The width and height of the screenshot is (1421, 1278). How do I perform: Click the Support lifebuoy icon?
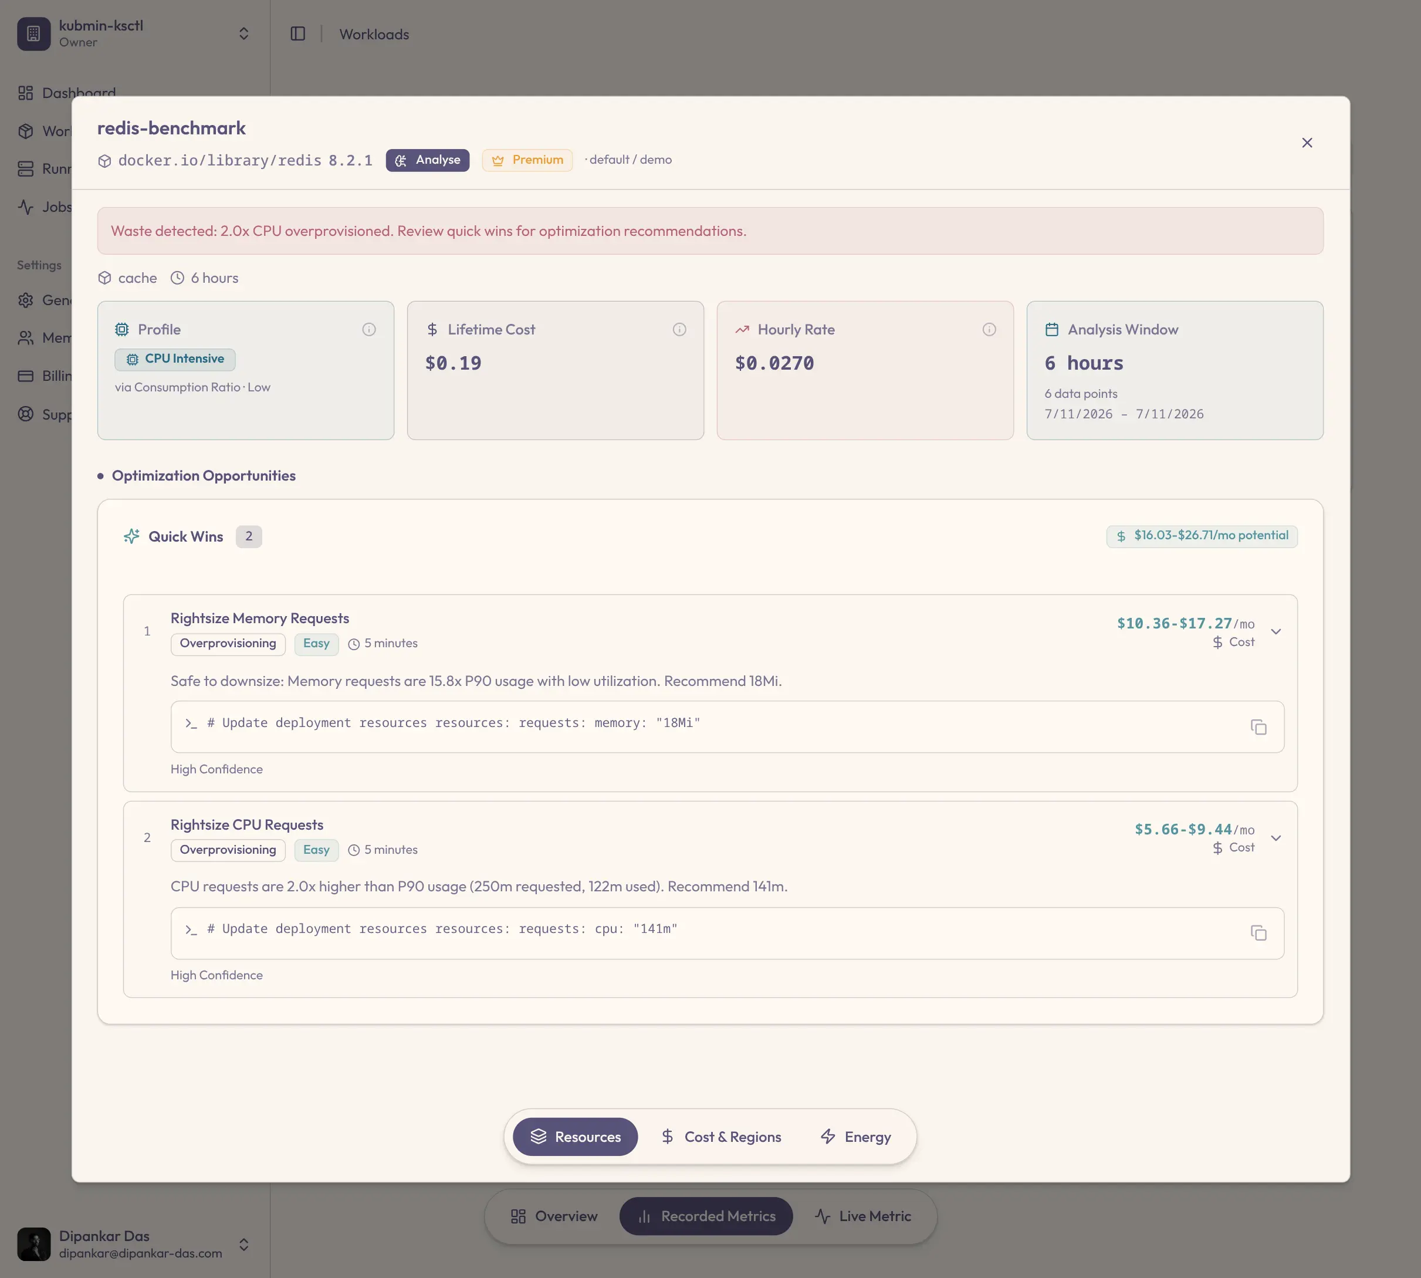[x=26, y=414]
